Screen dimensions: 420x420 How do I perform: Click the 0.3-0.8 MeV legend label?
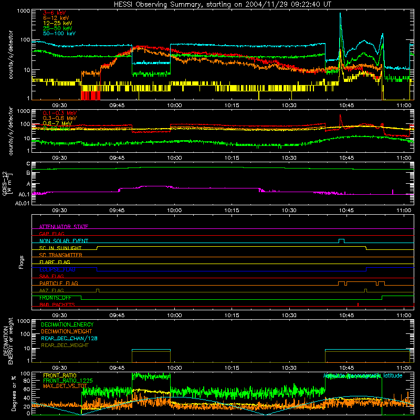60,118
